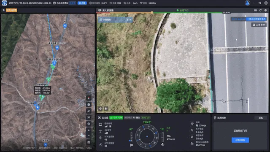
Task: Switch the map to 3D view
Action: click(89, 117)
